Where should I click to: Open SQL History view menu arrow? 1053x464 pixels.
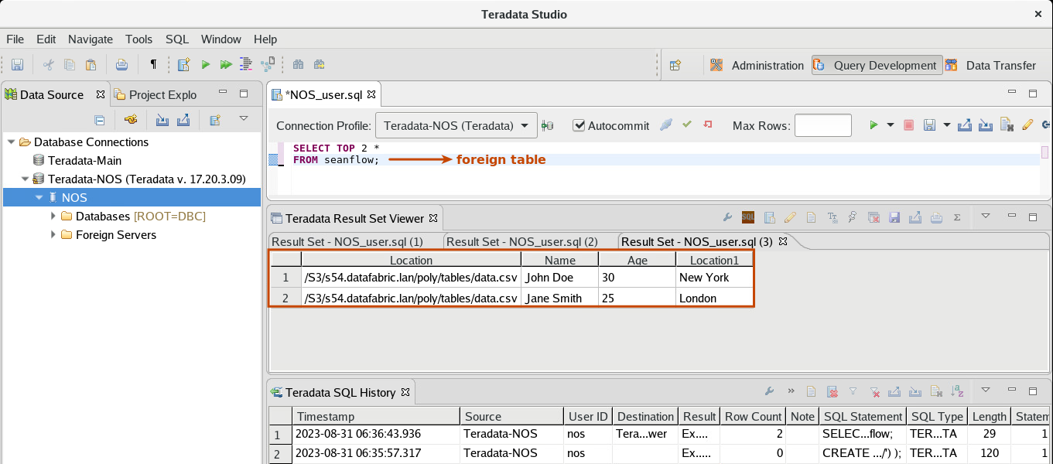pyautogui.click(x=986, y=391)
